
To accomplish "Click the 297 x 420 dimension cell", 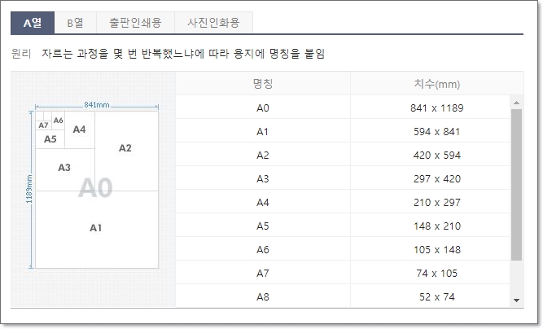I will [x=430, y=178].
